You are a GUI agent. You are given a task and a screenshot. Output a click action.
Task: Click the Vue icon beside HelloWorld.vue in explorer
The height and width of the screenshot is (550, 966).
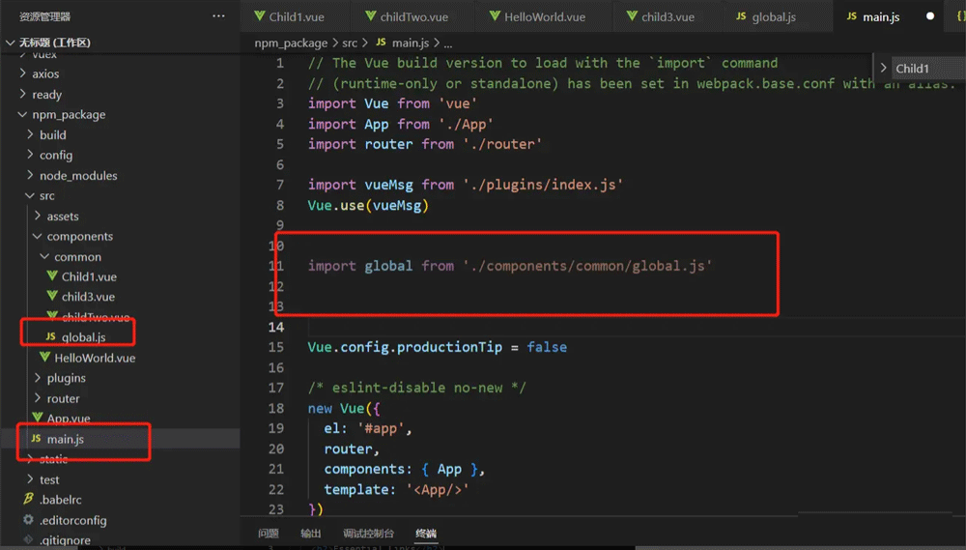coord(44,358)
